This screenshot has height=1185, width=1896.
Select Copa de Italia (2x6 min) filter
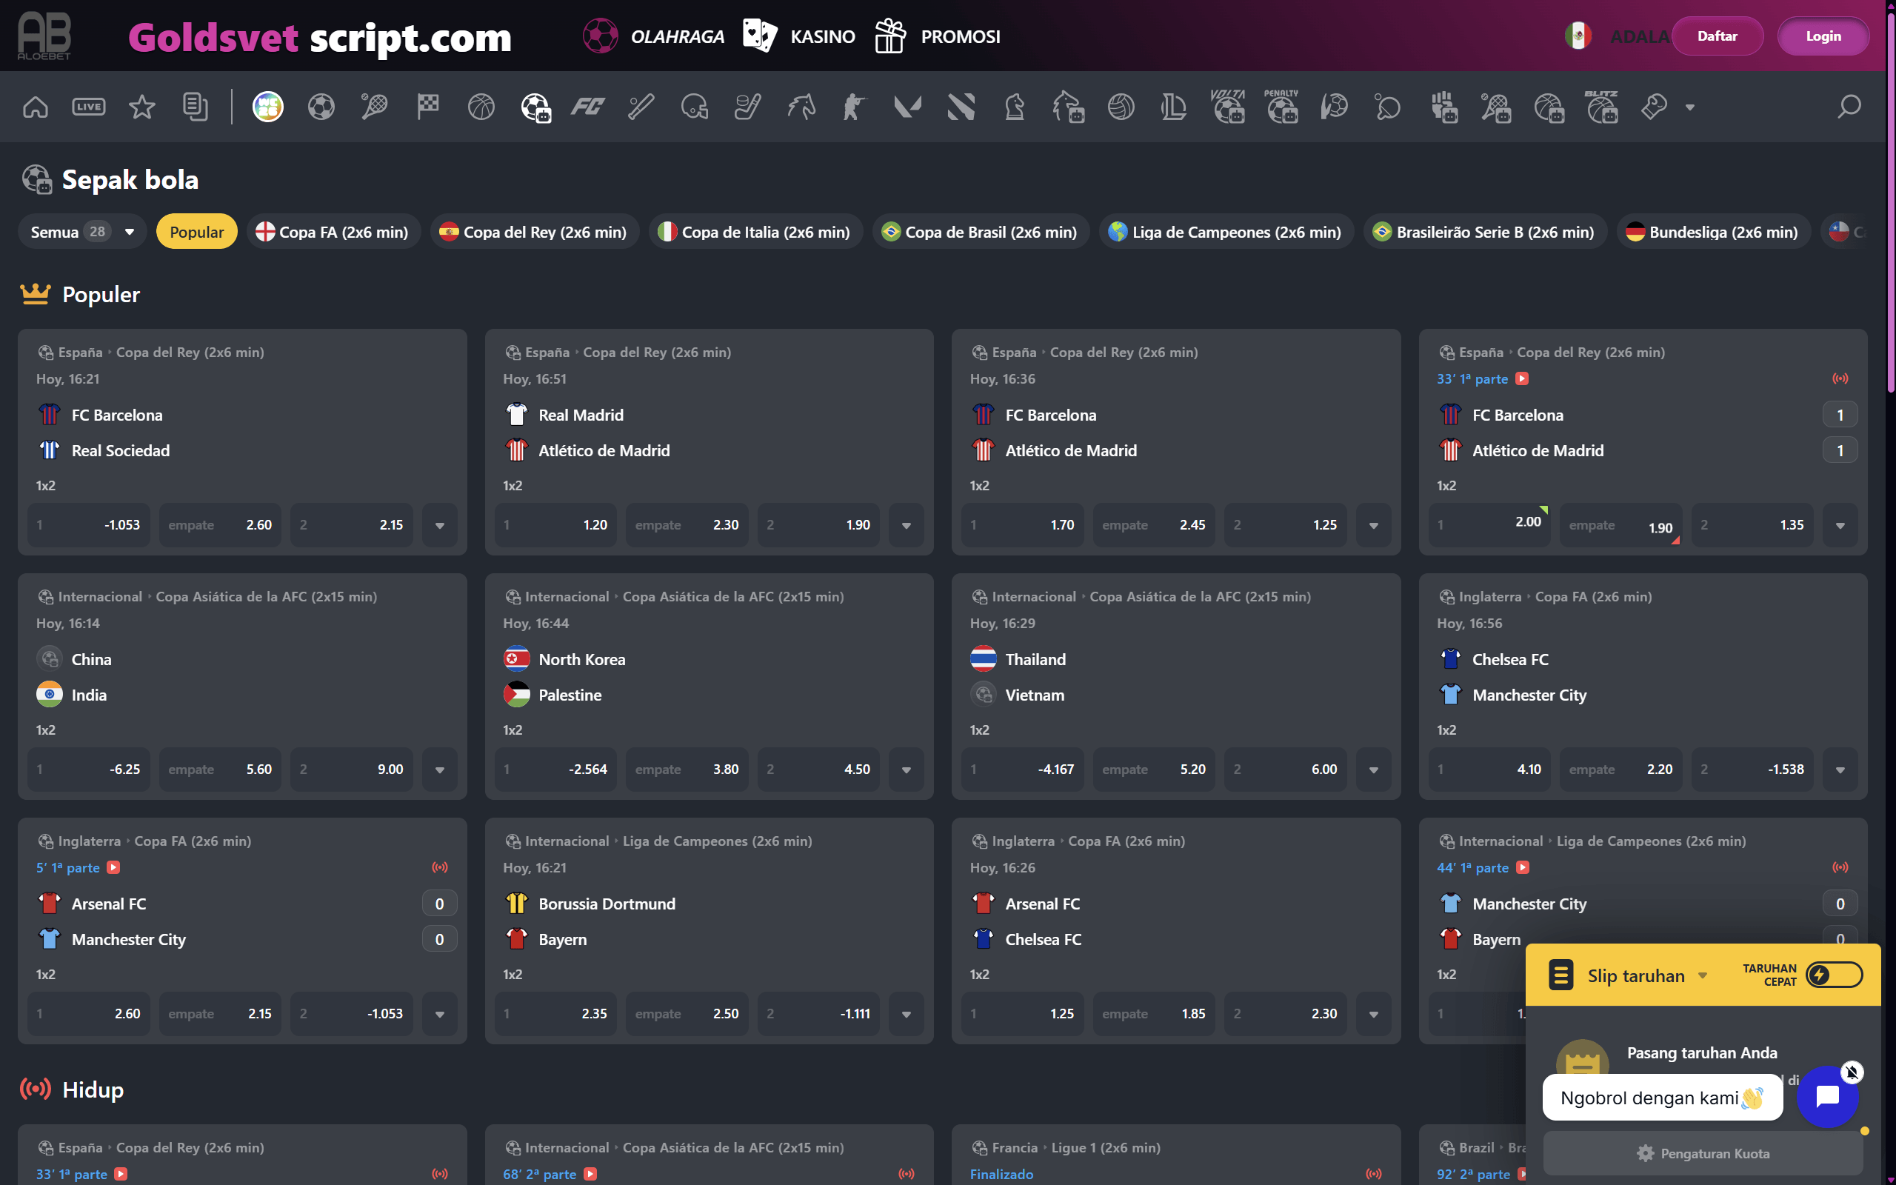point(755,231)
